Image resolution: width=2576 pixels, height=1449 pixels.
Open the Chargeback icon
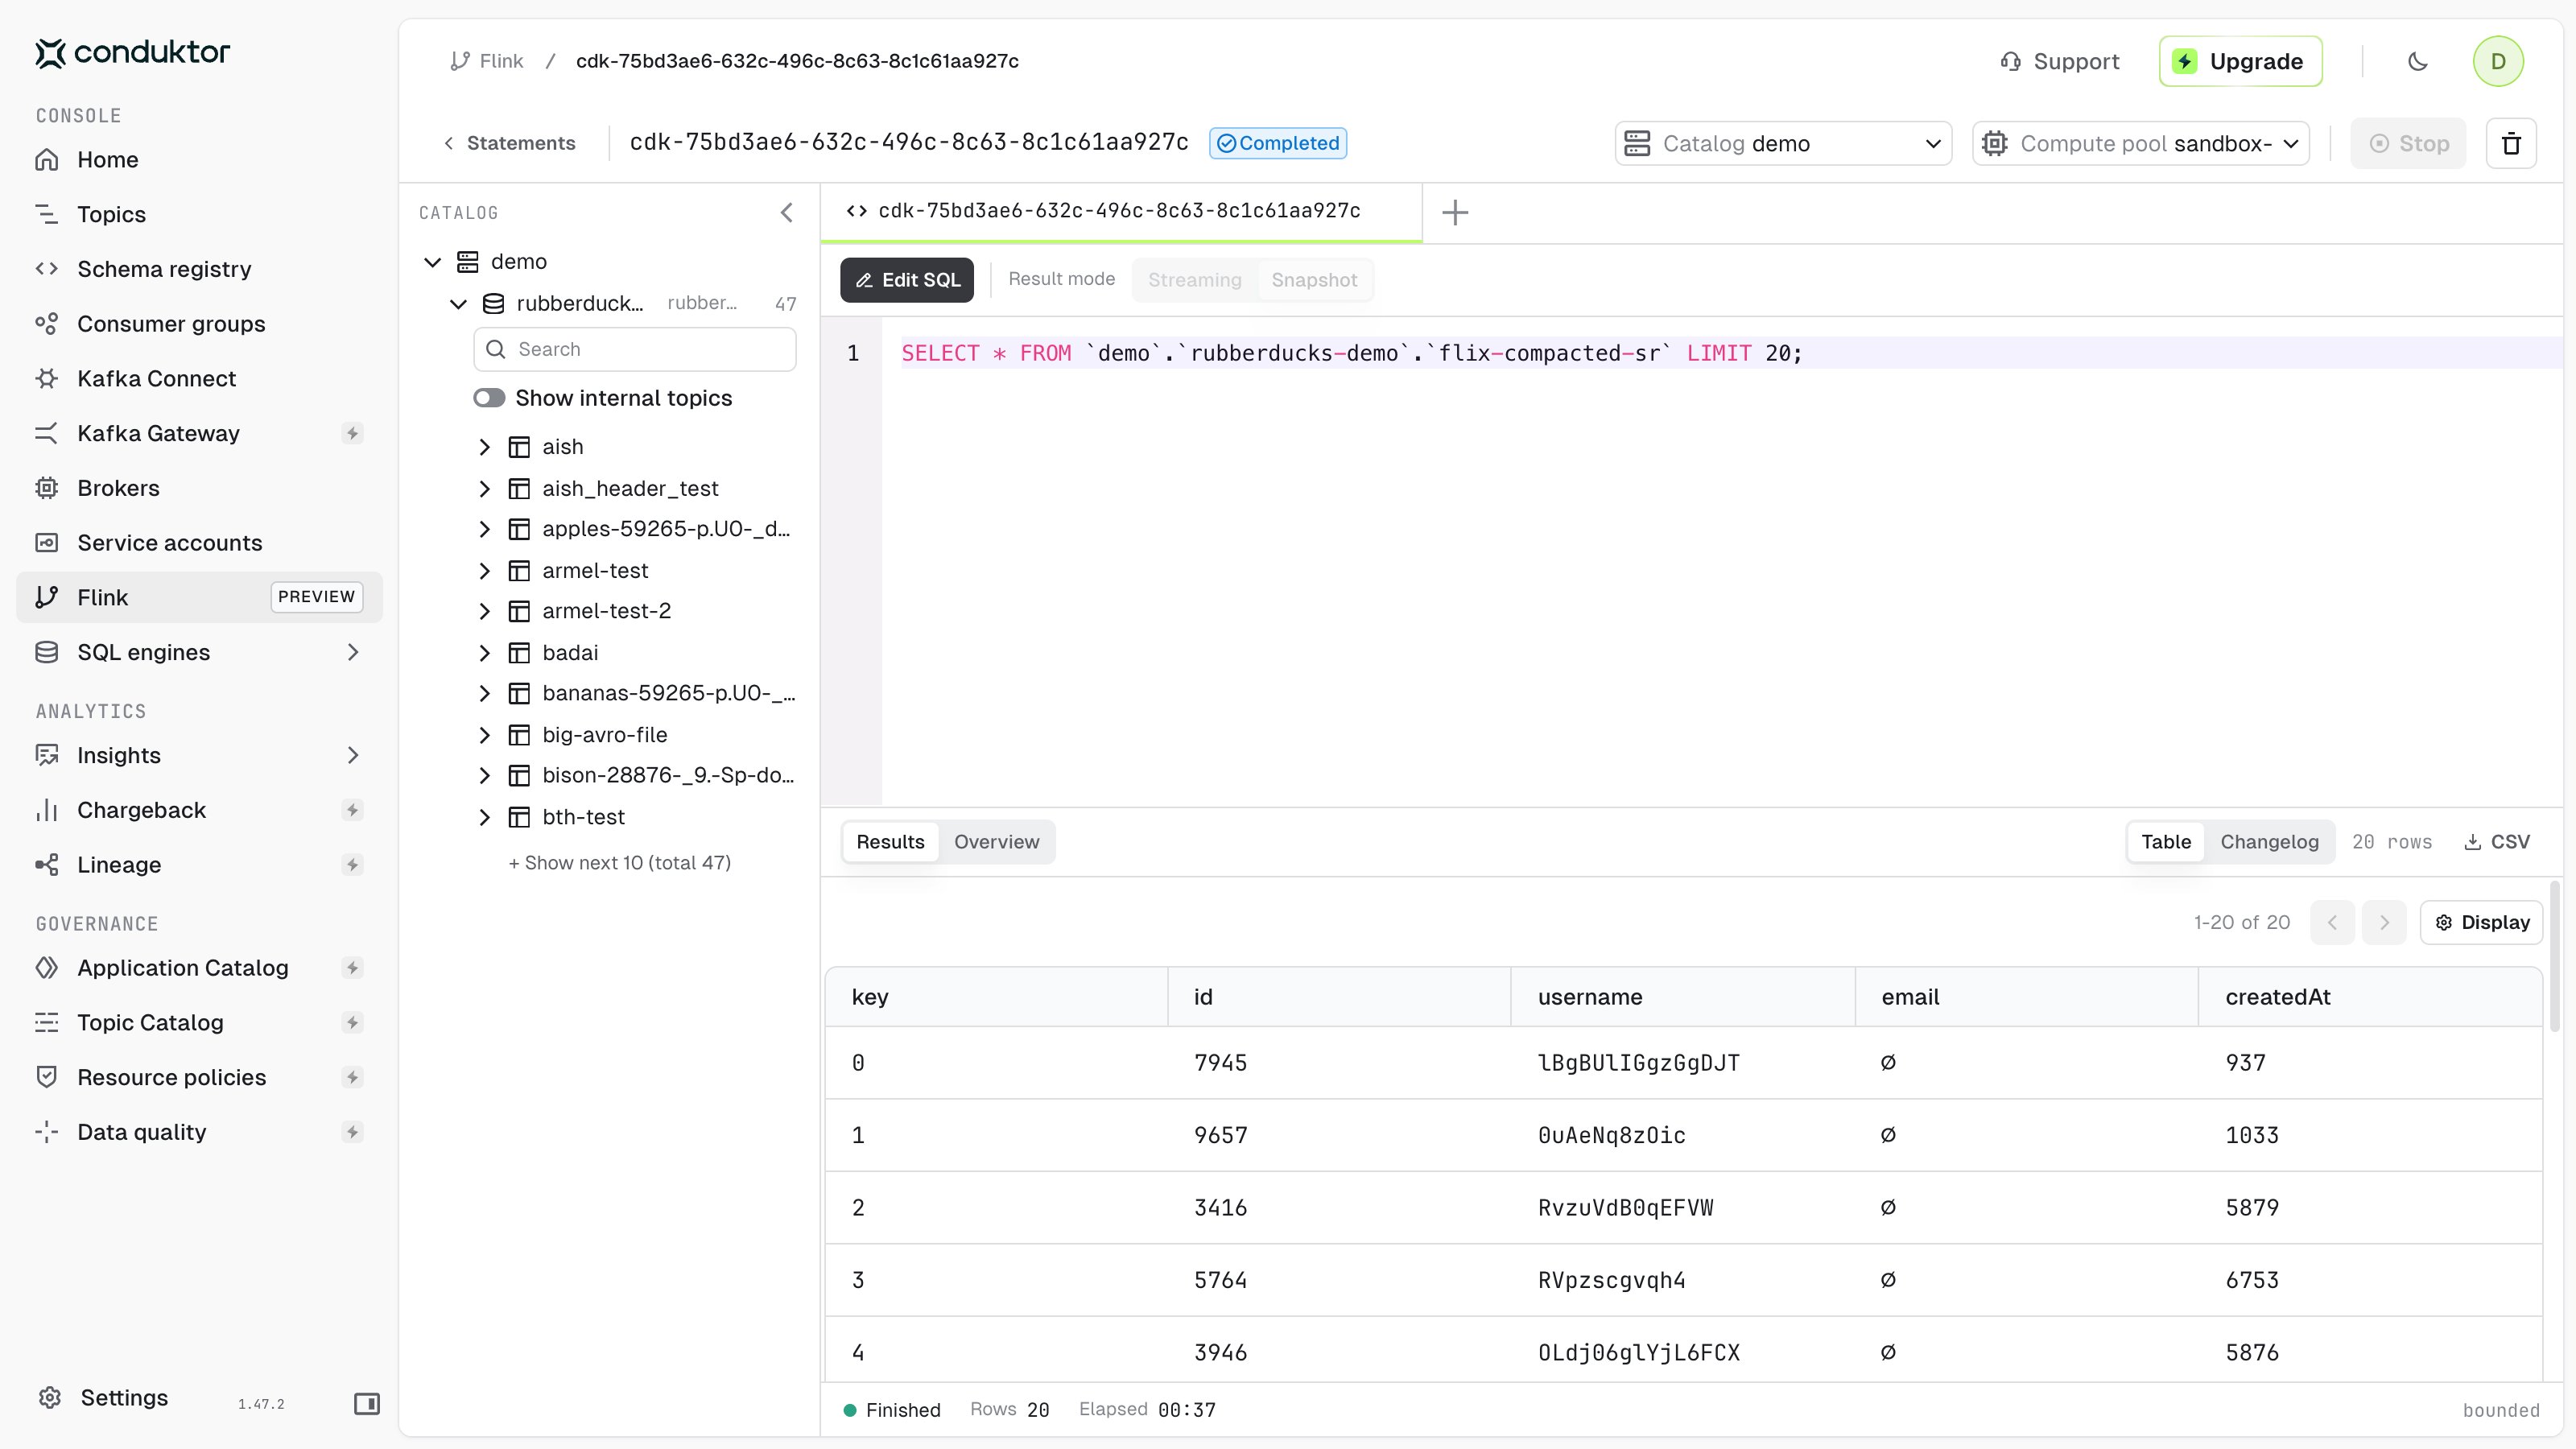point(47,810)
